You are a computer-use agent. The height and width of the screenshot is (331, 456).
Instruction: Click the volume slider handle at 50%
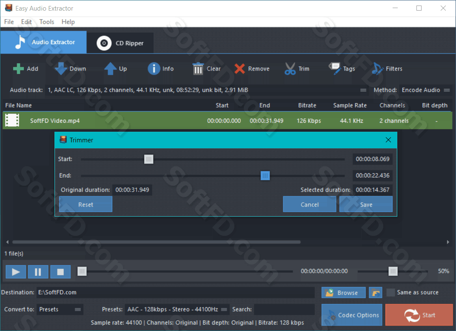pyautogui.click(x=393, y=272)
